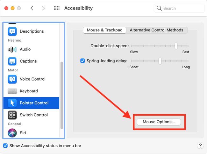Click the help question mark button
This screenshot has height=154, width=207.
tap(200, 146)
